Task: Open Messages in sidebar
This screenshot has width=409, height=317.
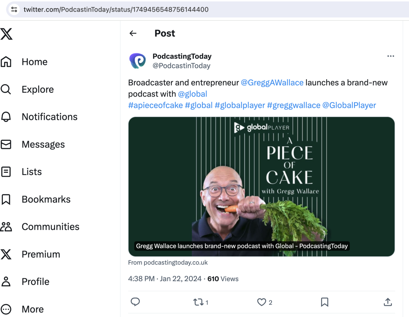Action: 43,144
